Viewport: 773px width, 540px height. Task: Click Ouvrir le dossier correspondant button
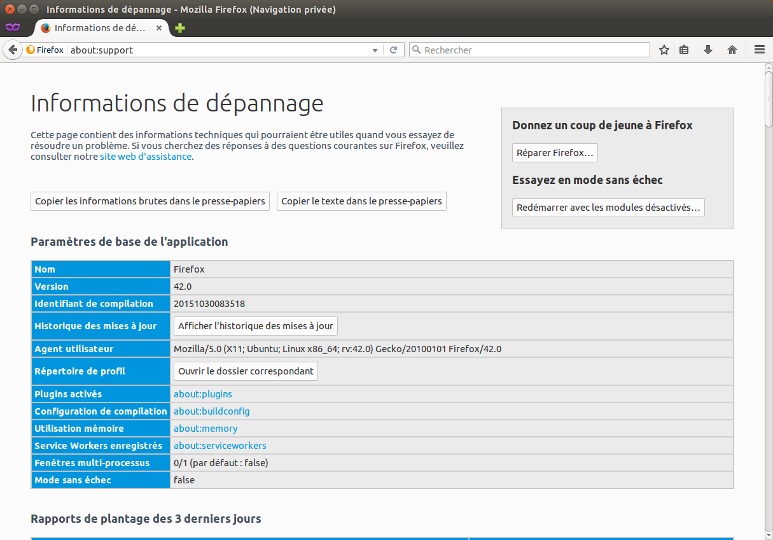tap(246, 371)
